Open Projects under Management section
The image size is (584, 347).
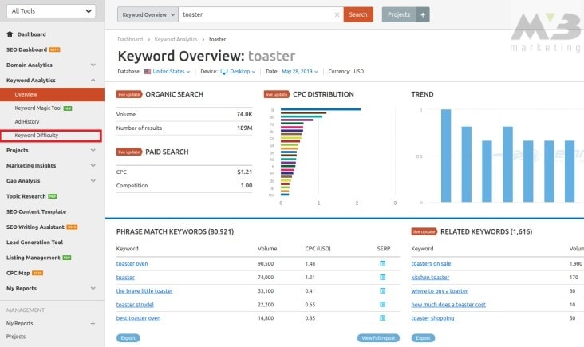(x=16, y=337)
